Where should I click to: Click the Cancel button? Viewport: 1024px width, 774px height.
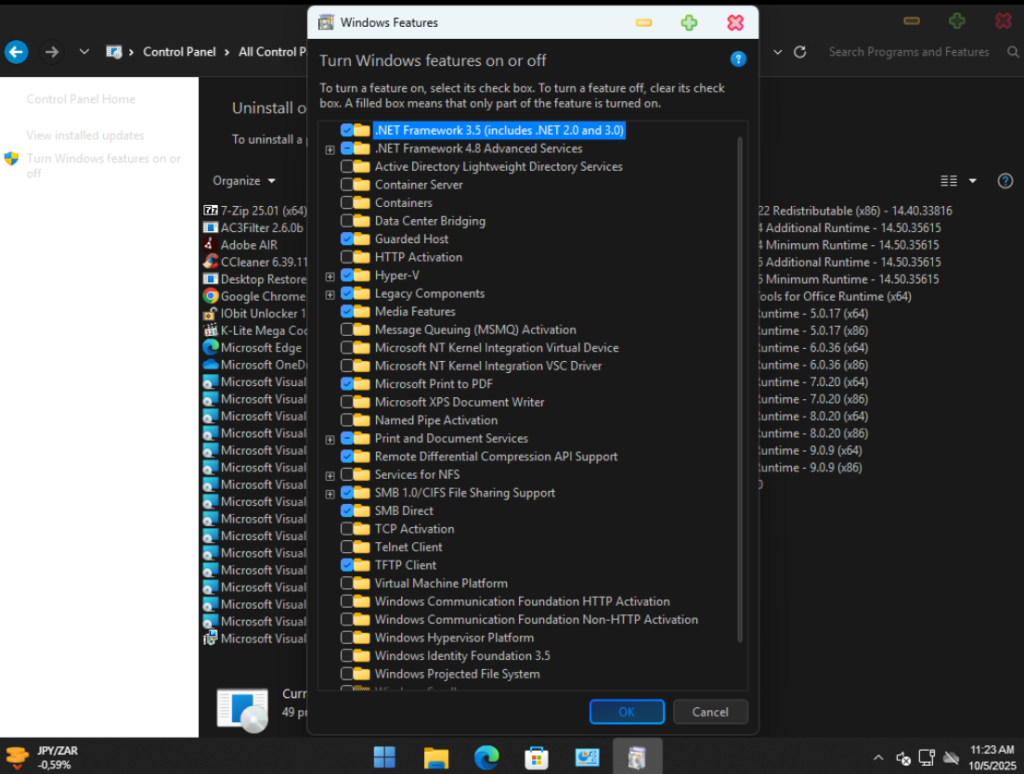[x=710, y=712]
